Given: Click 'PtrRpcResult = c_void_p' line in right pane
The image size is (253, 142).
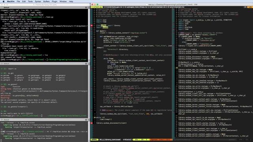Looking at the screenshot, I should click(x=189, y=62).
